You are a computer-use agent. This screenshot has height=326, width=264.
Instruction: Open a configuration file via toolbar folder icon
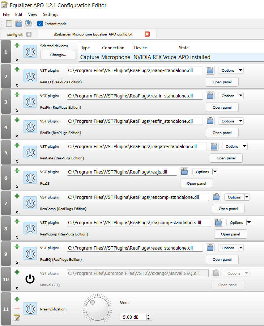(19, 24)
